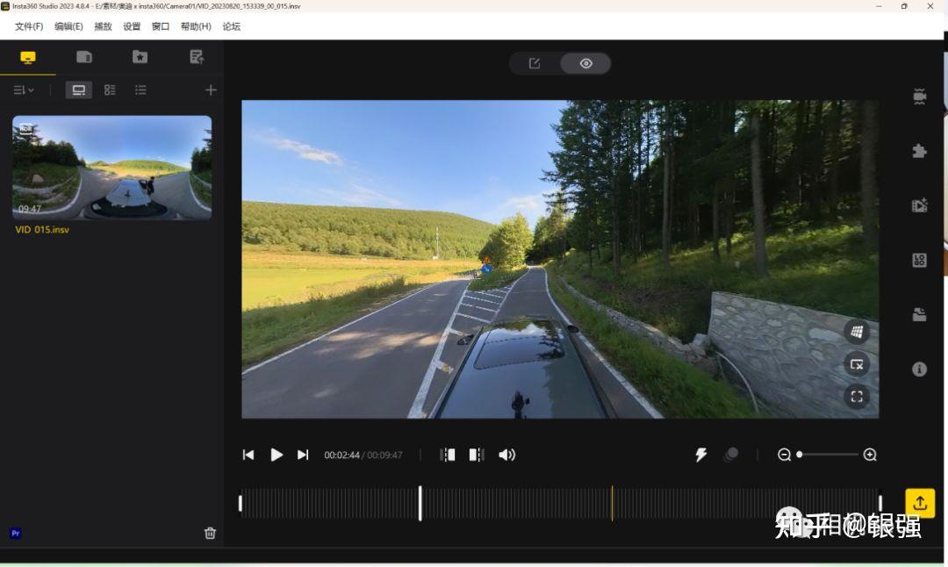Click the yellow export button

tap(919, 502)
